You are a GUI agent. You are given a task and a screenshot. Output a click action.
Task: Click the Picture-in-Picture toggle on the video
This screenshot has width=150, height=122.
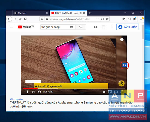125,65
